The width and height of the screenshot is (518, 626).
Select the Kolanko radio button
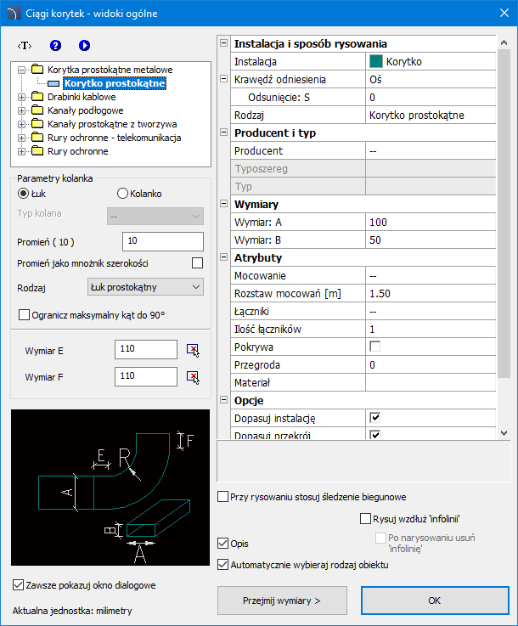(122, 194)
